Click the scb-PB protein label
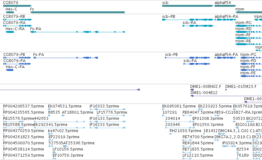 [171, 55]
